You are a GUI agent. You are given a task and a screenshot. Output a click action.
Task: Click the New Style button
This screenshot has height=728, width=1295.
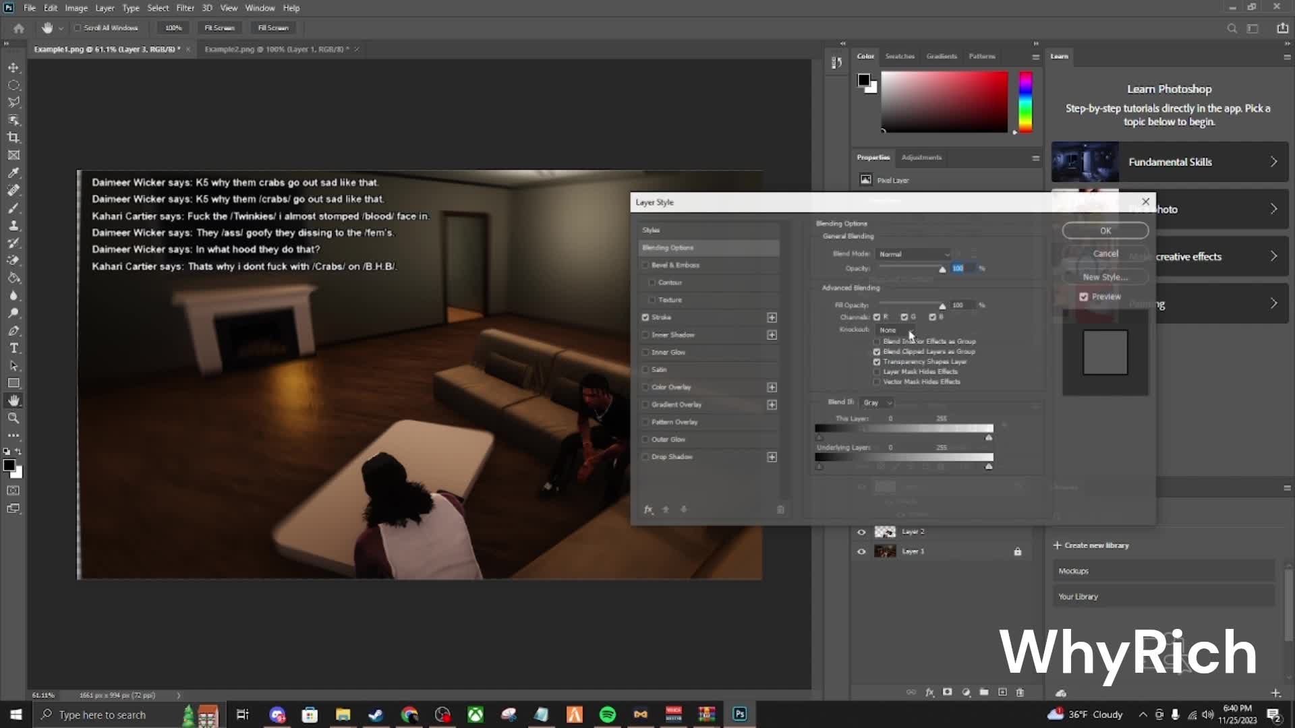[x=1105, y=277]
